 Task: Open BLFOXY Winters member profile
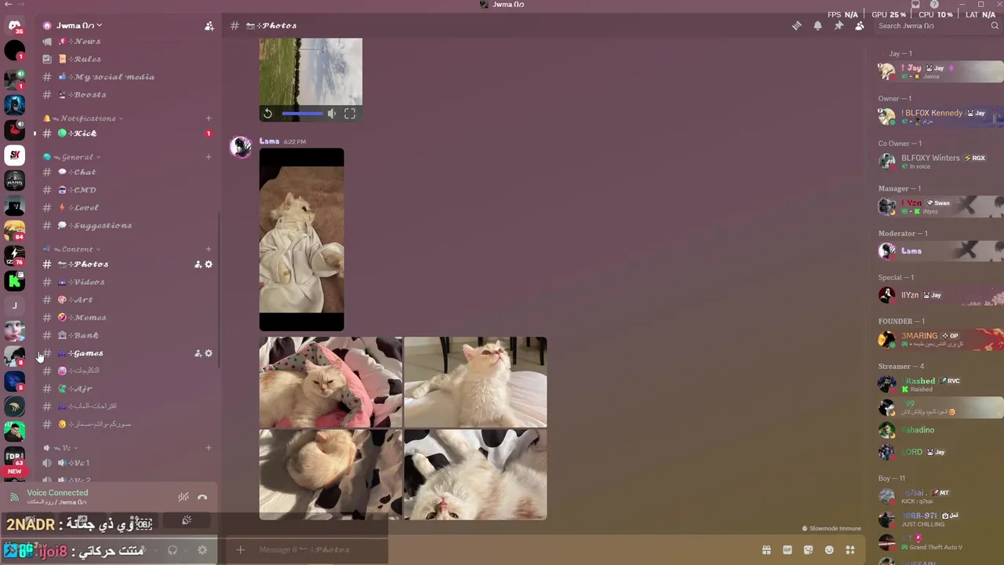click(940, 161)
